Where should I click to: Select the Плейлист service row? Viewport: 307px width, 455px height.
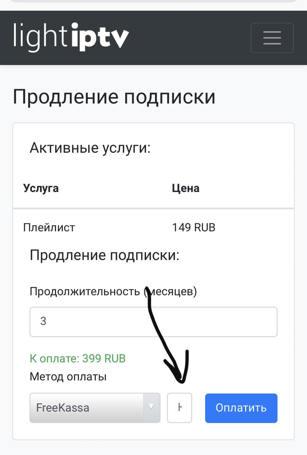tap(49, 227)
